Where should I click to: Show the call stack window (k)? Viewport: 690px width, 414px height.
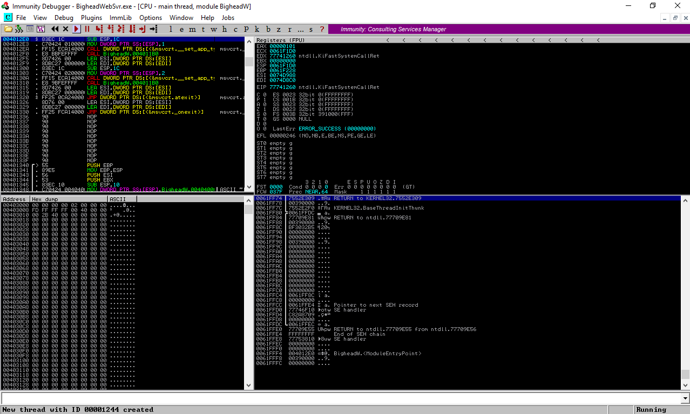click(x=257, y=29)
